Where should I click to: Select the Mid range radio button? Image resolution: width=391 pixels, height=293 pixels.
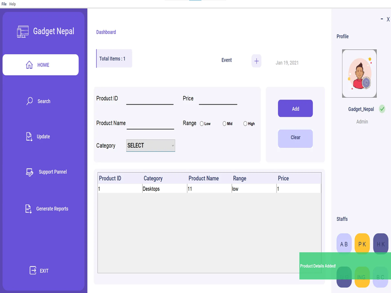coord(224,124)
